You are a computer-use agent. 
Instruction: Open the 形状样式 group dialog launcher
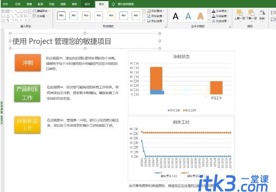pyautogui.click(x=166, y=27)
